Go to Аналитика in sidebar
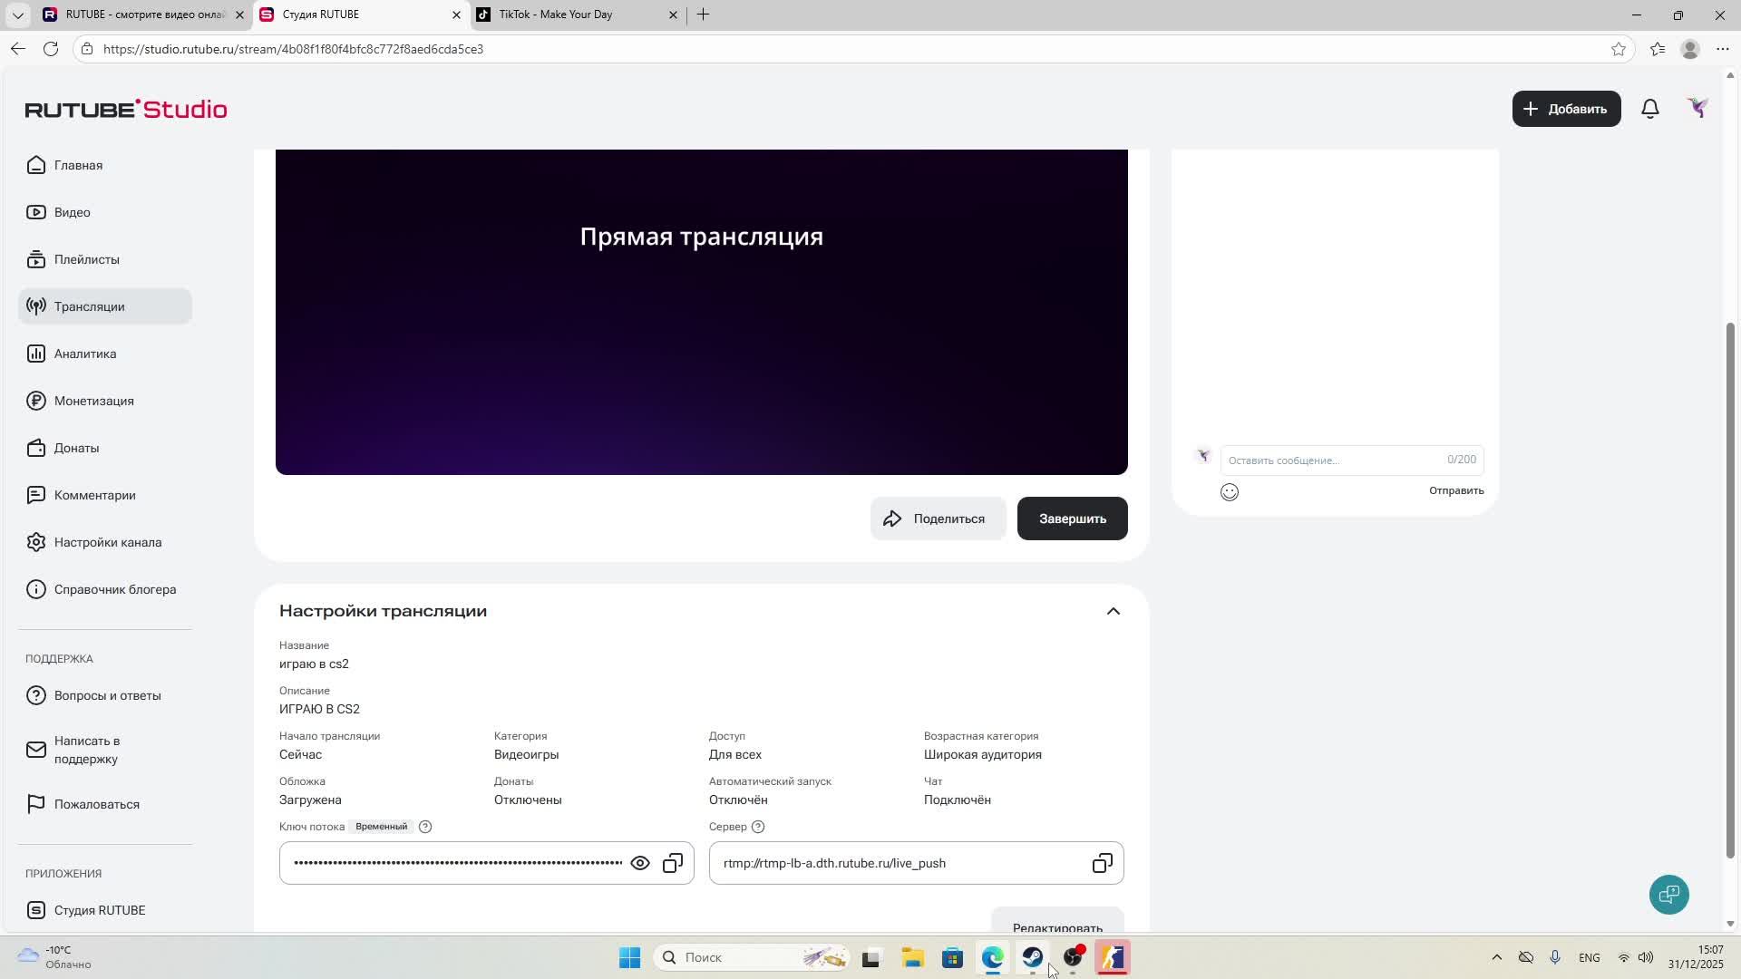1741x979 pixels. click(85, 354)
